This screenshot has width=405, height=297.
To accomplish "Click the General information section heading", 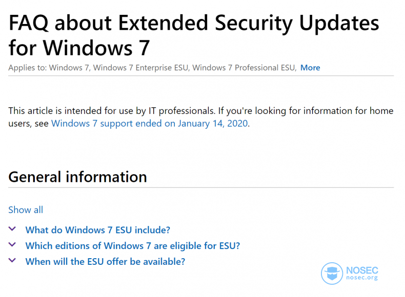I will (x=77, y=177).
